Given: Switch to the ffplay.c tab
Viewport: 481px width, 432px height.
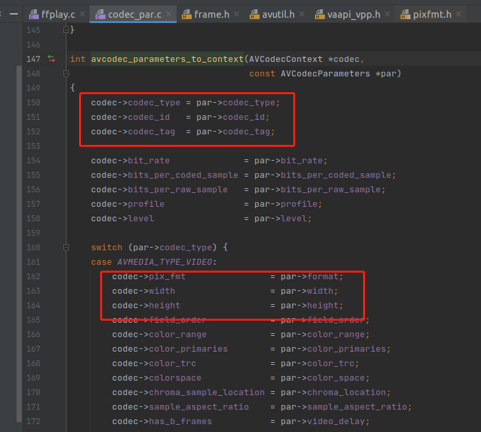Looking at the screenshot, I should (x=57, y=14).
